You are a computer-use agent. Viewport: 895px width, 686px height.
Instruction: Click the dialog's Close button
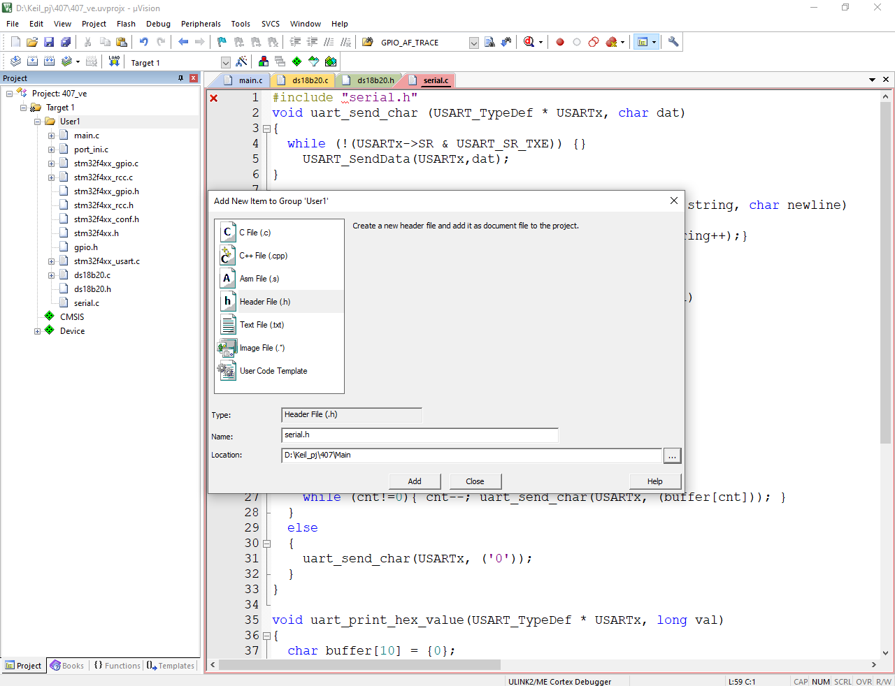pyautogui.click(x=475, y=481)
